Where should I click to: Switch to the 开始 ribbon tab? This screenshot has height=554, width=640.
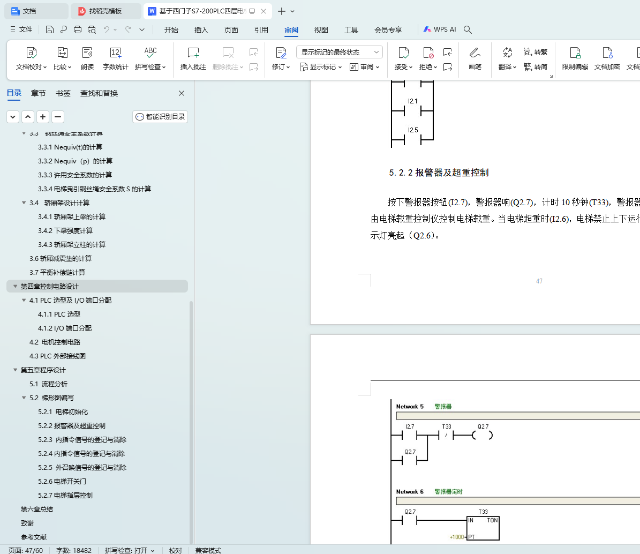171,30
